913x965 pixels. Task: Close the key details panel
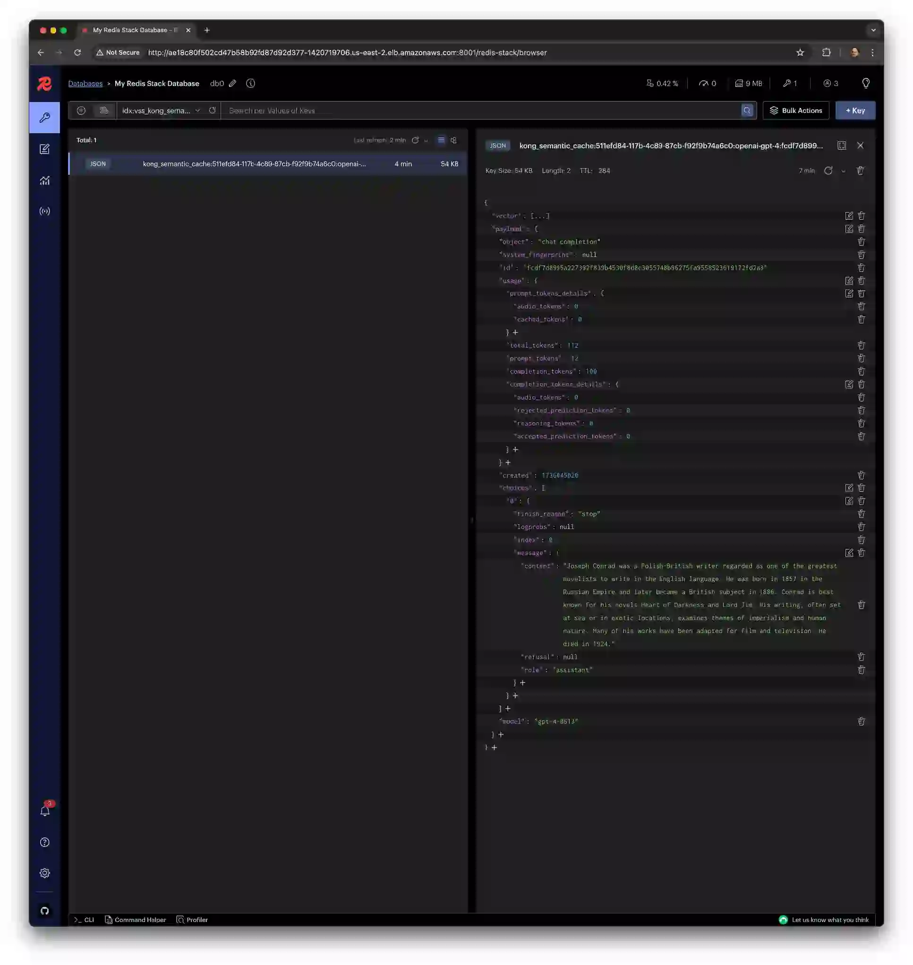860,145
